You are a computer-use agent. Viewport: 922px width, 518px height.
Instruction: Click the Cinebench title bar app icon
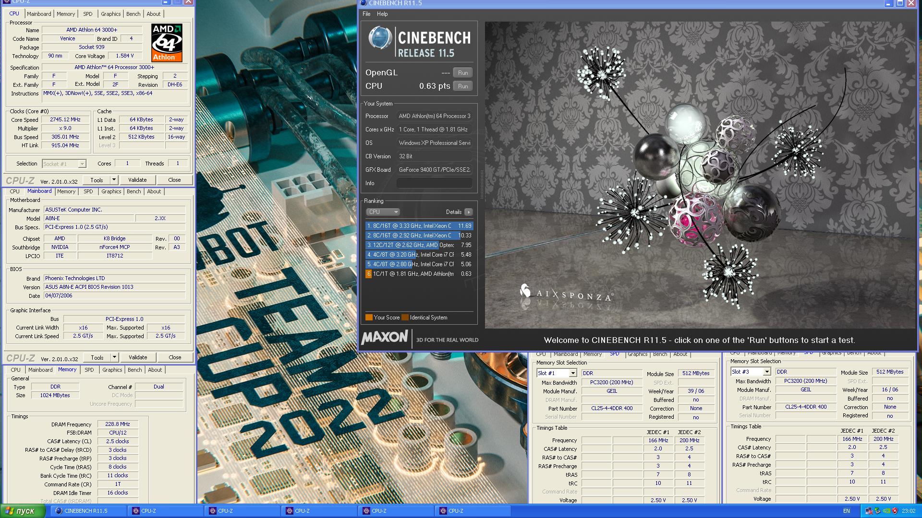click(364, 3)
